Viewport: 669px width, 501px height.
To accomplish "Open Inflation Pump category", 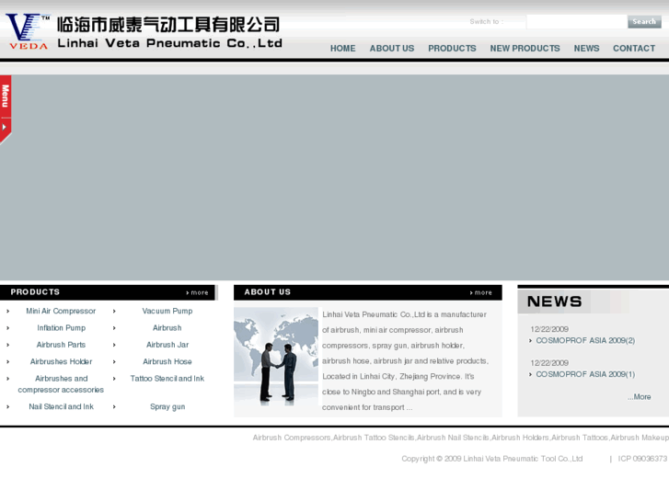I will [x=61, y=327].
